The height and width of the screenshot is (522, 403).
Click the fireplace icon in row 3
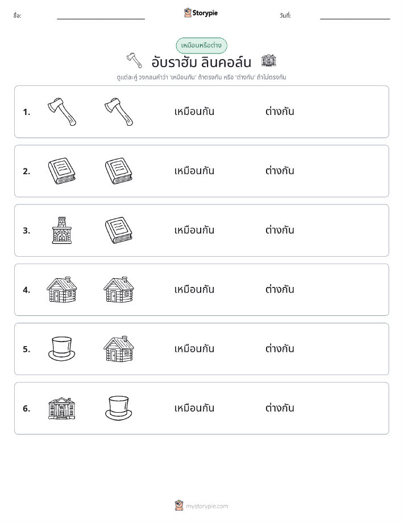tap(62, 231)
